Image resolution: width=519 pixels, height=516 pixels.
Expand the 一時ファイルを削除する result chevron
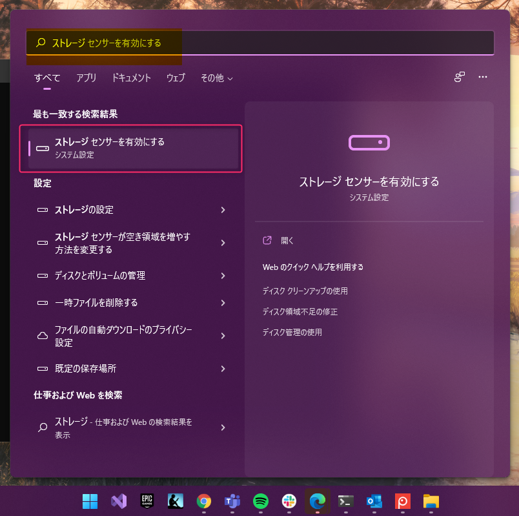[x=223, y=302]
